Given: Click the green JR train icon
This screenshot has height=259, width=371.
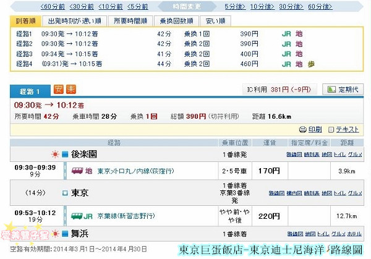Looking at the screenshot, I should (x=77, y=216).
